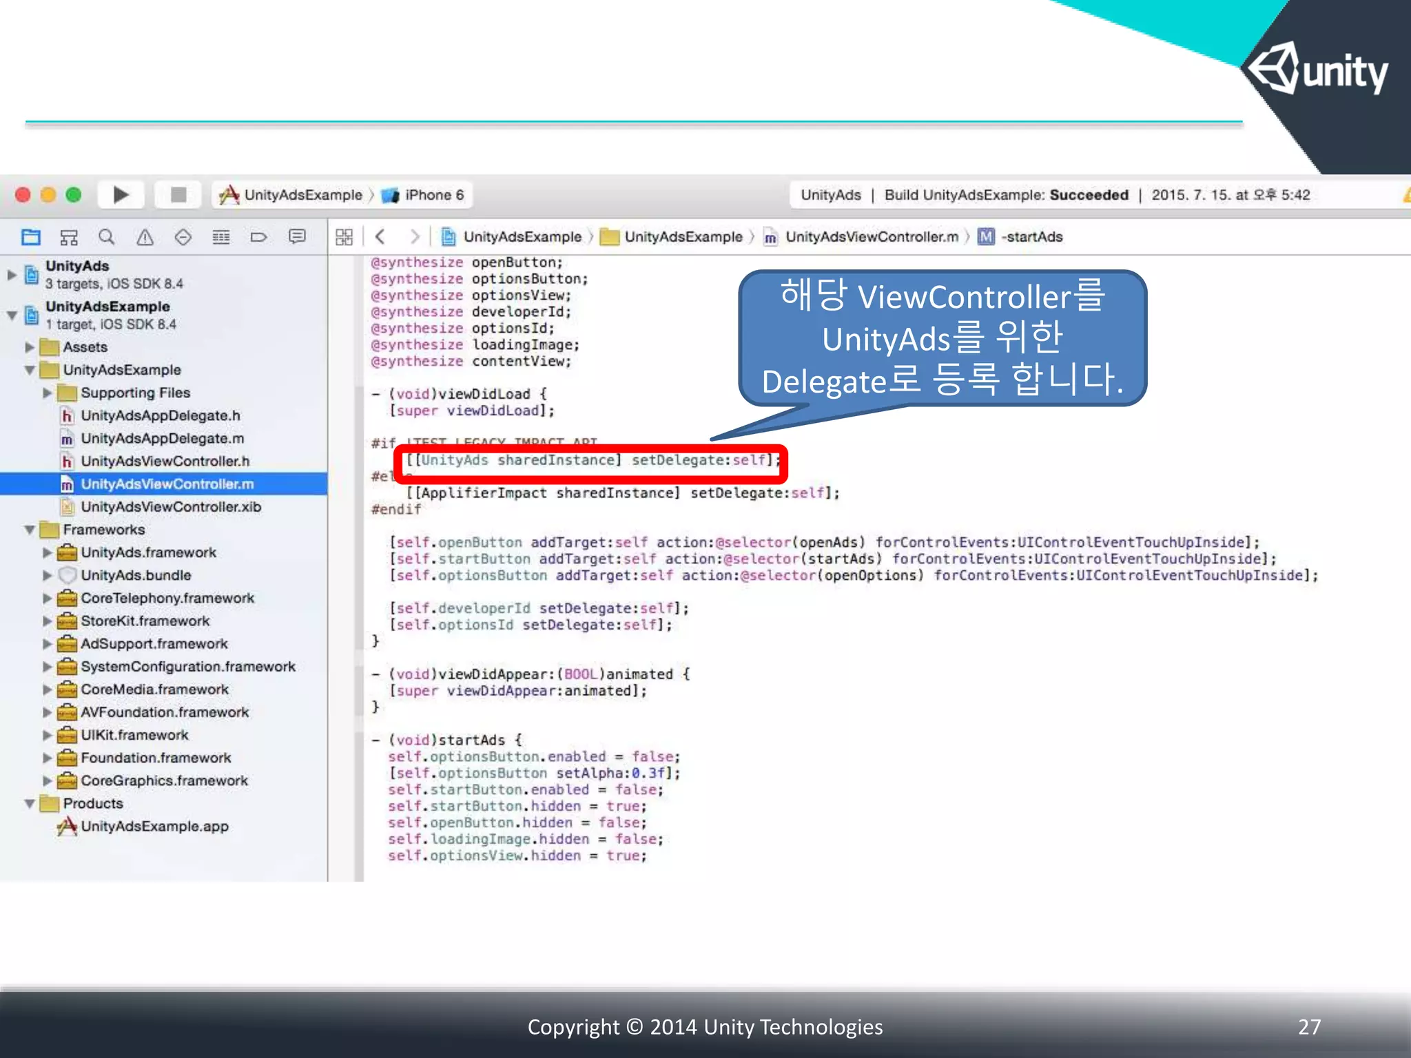Click the Unity logo
The width and height of the screenshot is (1411, 1058).
click(1317, 69)
